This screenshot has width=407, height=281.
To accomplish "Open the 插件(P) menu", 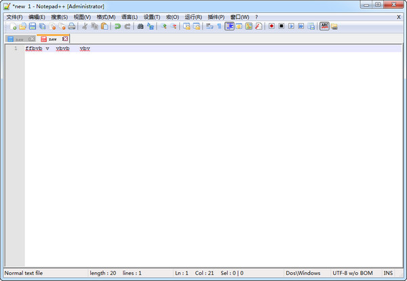I will [x=216, y=16].
